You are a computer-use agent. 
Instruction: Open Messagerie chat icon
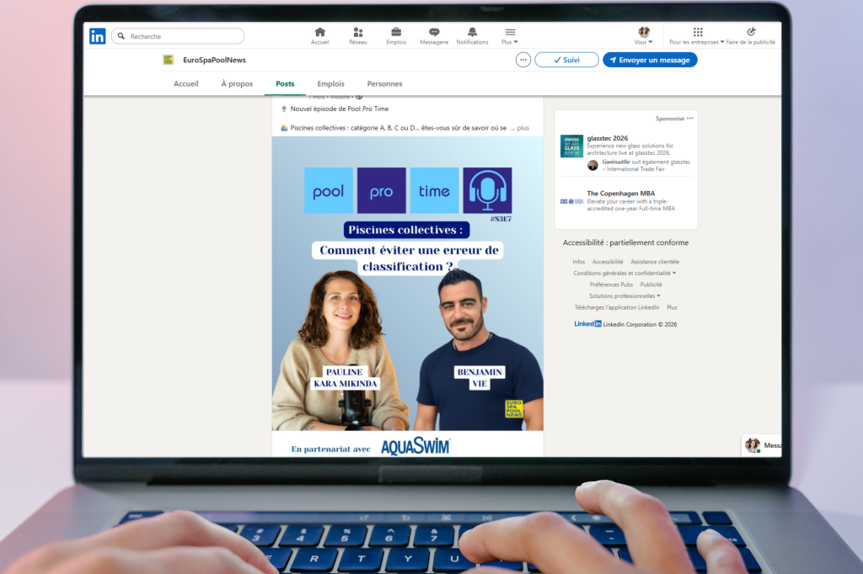(434, 35)
